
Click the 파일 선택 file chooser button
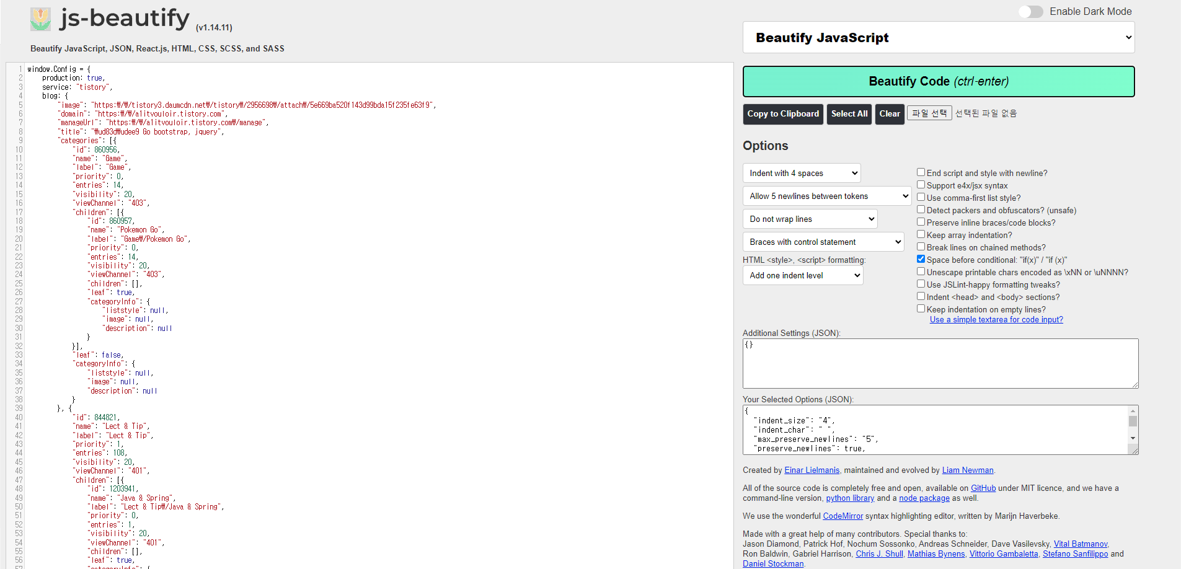(x=929, y=113)
